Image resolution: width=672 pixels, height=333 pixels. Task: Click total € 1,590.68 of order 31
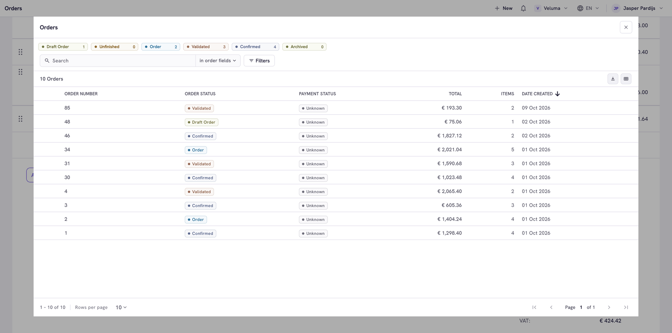point(450,163)
